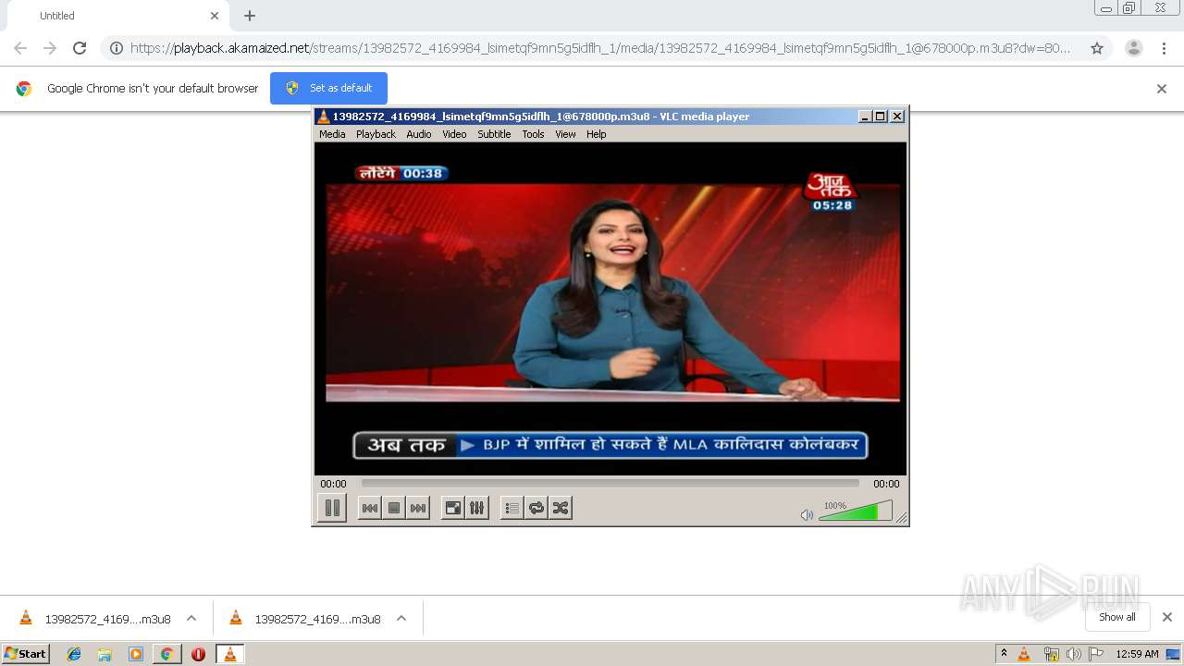Mute the VLC speaker icon
This screenshot has width=1184, height=666.
coord(807,515)
